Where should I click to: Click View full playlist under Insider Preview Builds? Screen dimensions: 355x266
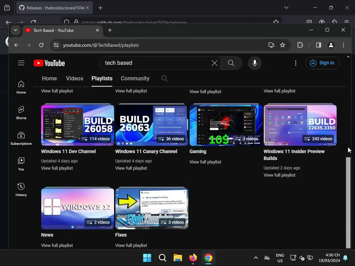[x=279, y=175]
